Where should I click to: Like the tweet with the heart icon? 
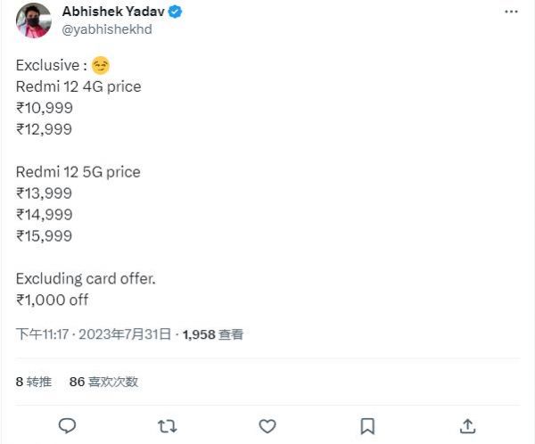(267, 425)
